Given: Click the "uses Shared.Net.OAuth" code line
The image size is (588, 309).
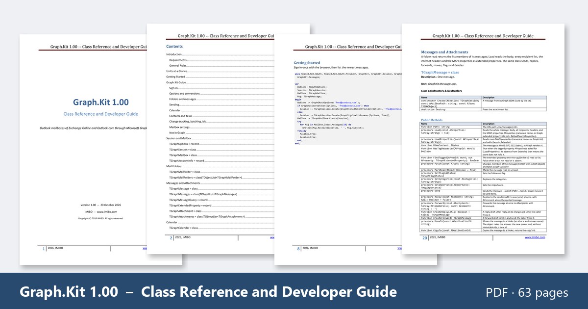Looking at the screenshot, I should [x=348, y=74].
